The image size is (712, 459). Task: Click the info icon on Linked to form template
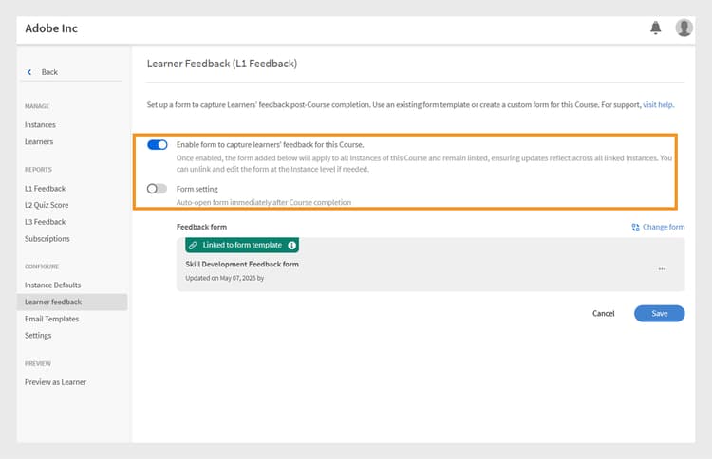pyautogui.click(x=292, y=245)
